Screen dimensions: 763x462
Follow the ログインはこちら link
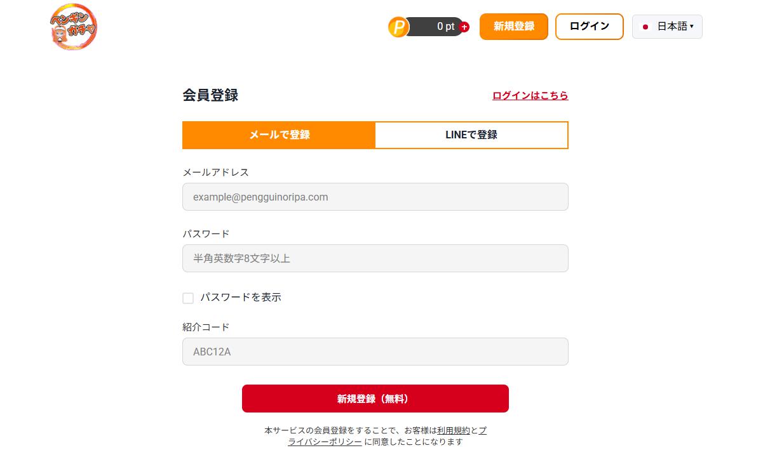pyautogui.click(x=530, y=96)
